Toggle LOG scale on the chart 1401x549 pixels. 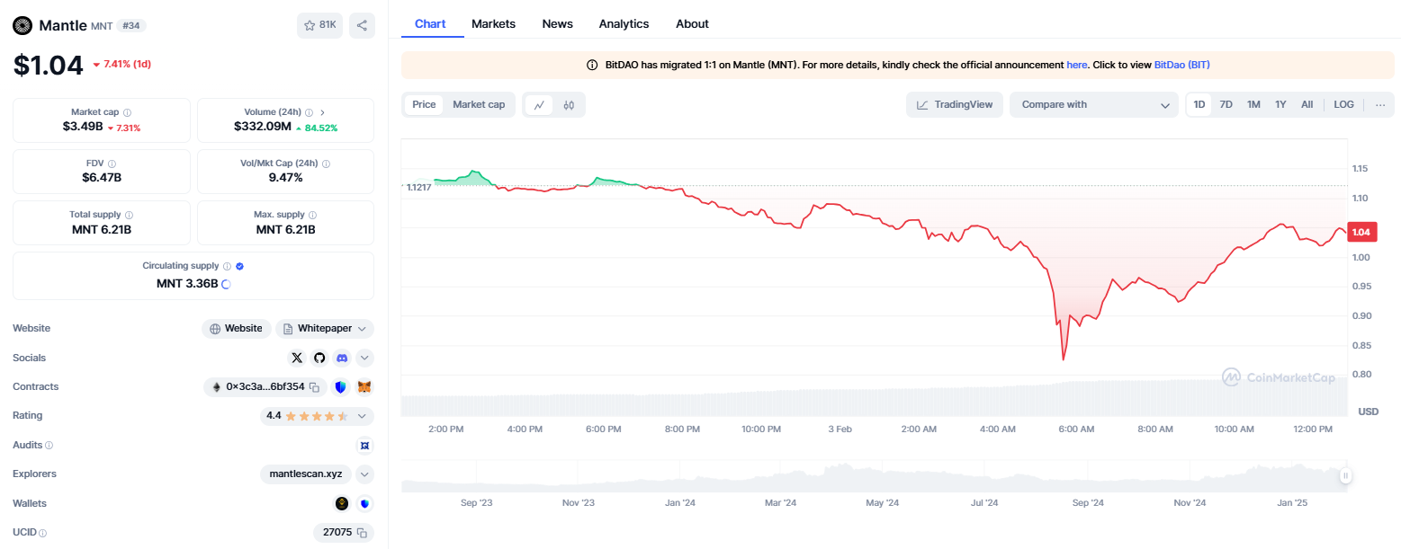pos(1343,104)
